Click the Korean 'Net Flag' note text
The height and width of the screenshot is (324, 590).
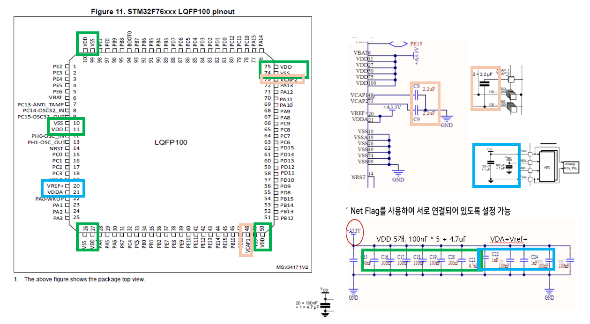pyautogui.click(x=430, y=211)
